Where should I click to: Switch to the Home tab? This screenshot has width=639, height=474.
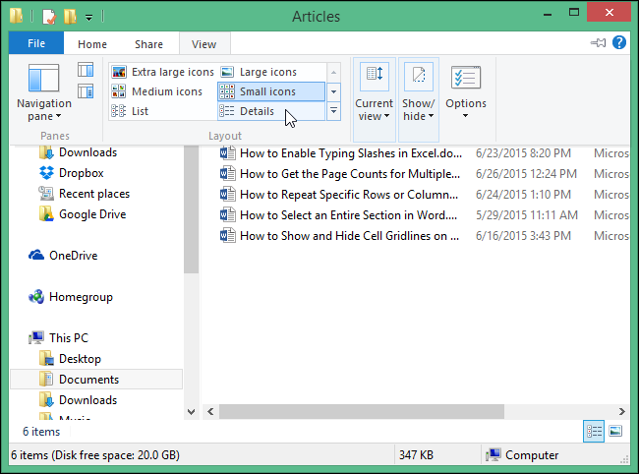pyautogui.click(x=92, y=44)
